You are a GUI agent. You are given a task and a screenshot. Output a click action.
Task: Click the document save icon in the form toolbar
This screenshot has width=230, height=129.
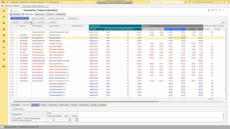216,10
